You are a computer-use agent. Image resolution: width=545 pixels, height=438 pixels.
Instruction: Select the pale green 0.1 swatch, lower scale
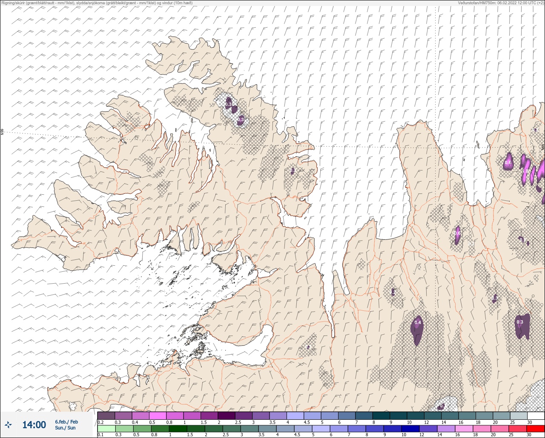[x=106, y=429]
